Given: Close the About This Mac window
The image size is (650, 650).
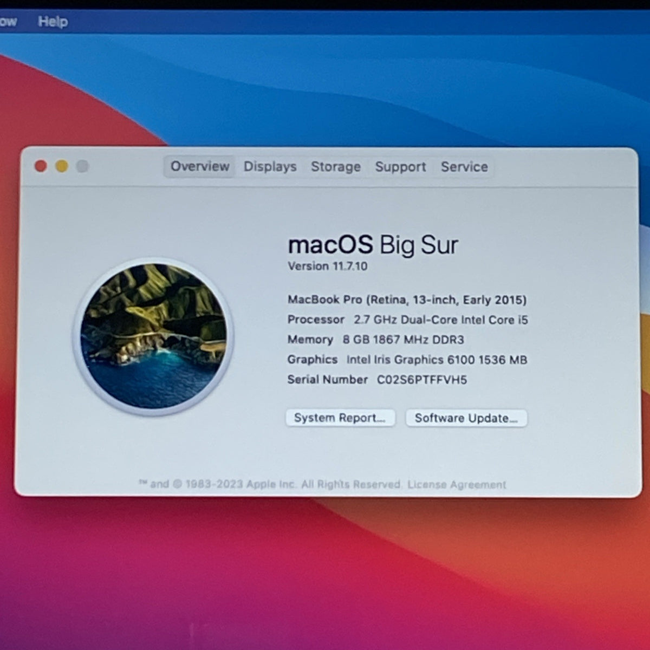Looking at the screenshot, I should pyautogui.click(x=41, y=166).
